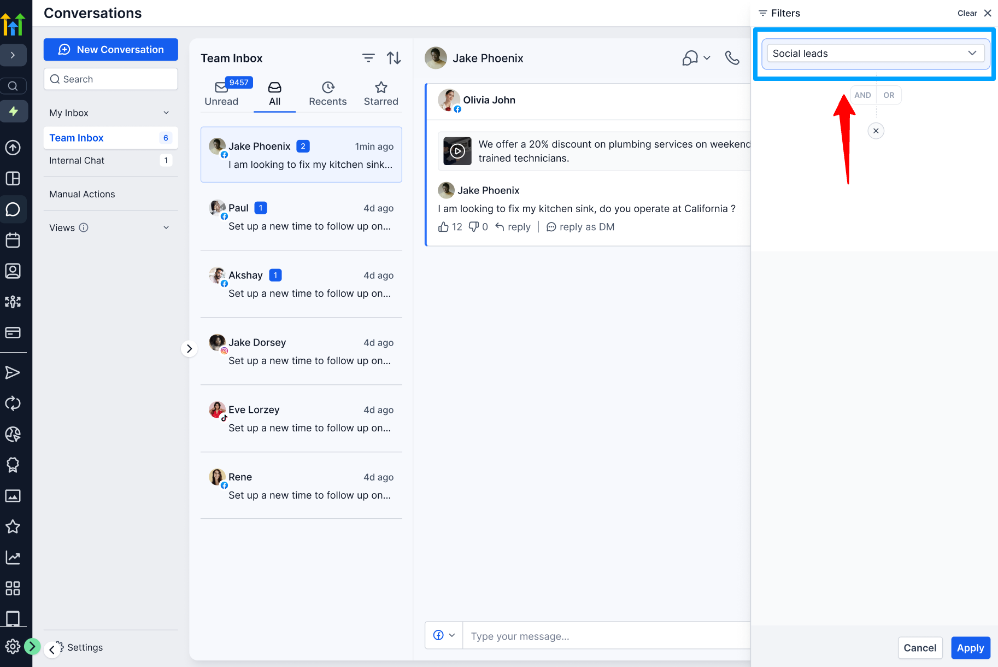Switch to the Unread tab

point(221,93)
